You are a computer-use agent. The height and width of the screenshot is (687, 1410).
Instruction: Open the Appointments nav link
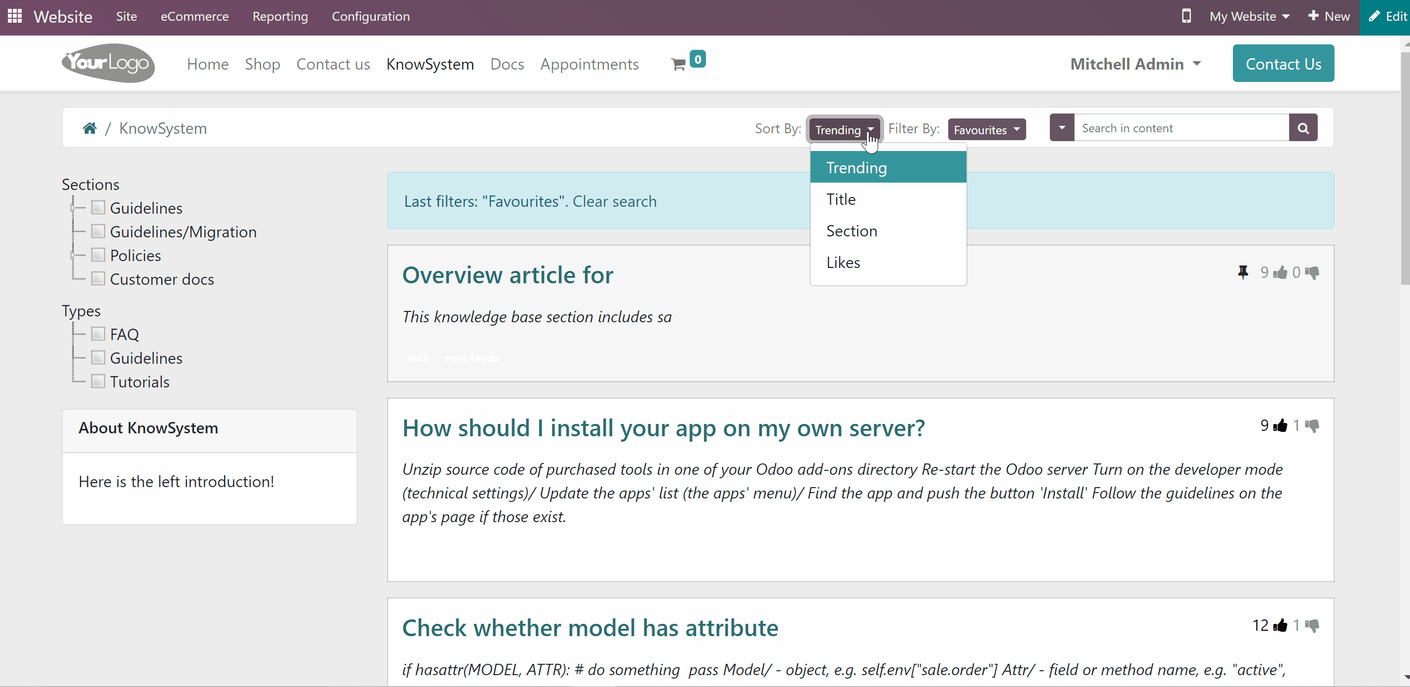pos(589,64)
